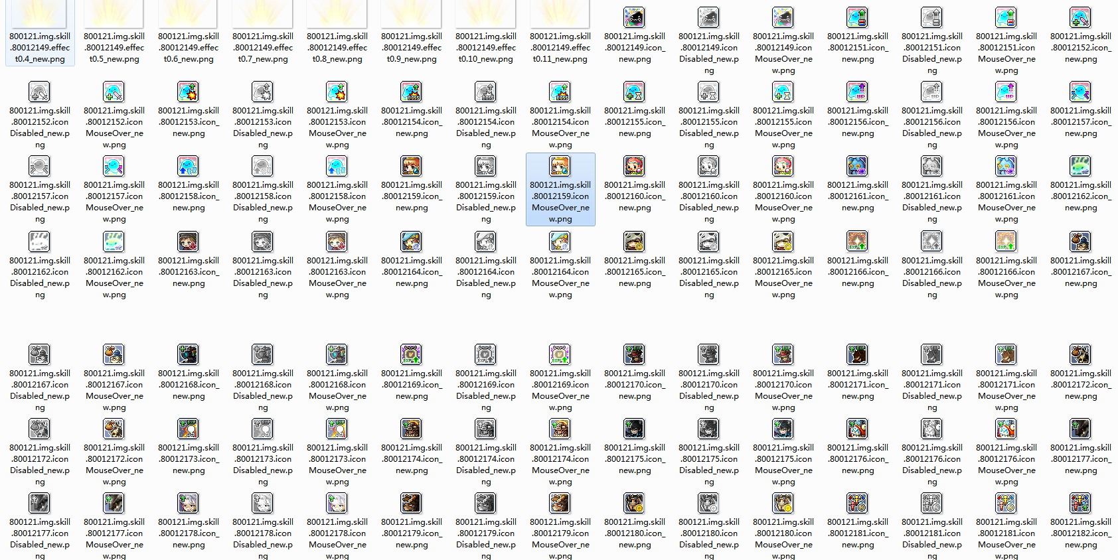
Task: Select the 80012155.iconMouseOver_new.png file icon
Action: tap(783, 92)
